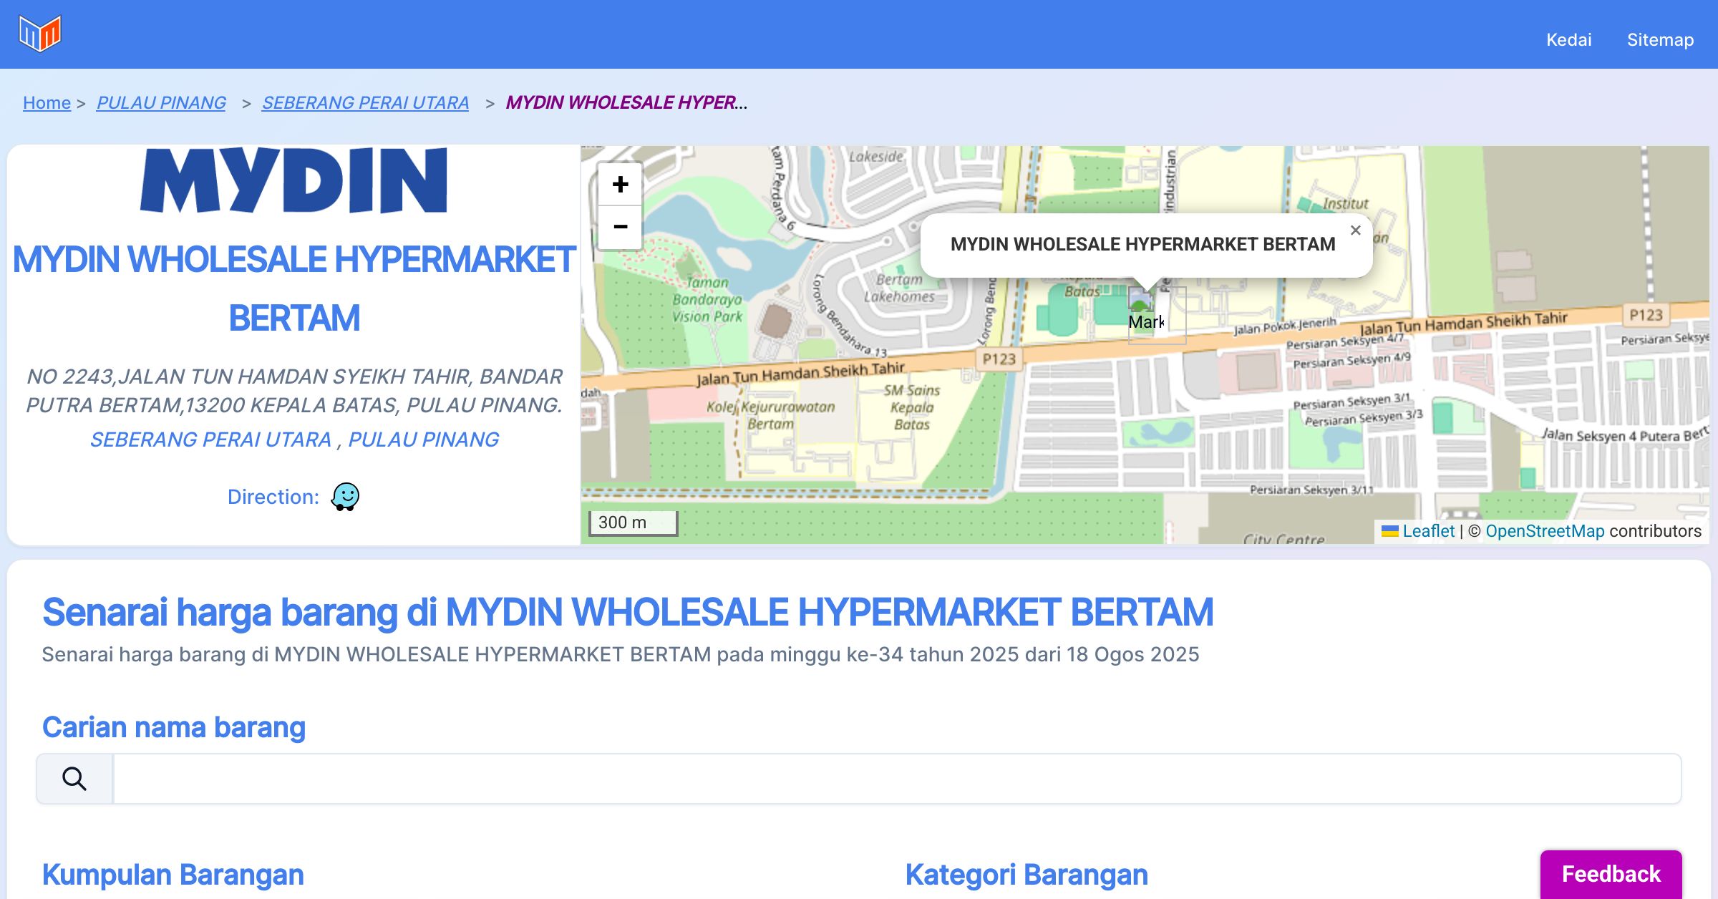
Task: Click the search magnifier icon
Action: 74,779
